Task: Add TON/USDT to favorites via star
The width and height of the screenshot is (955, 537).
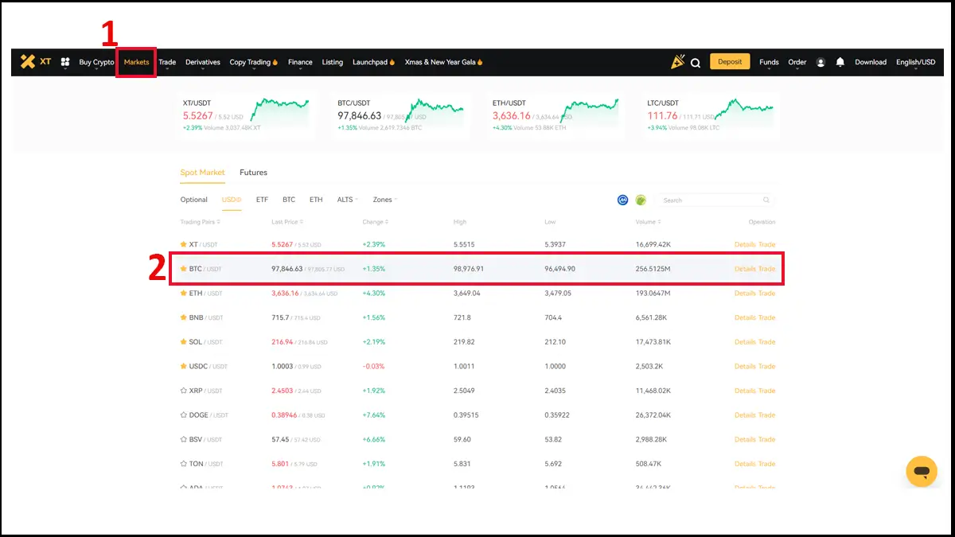Action: coord(184,464)
